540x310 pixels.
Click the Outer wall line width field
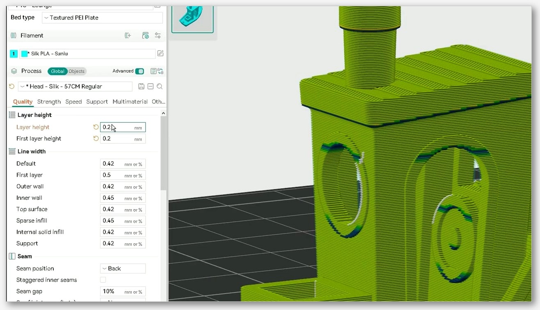coord(123,187)
